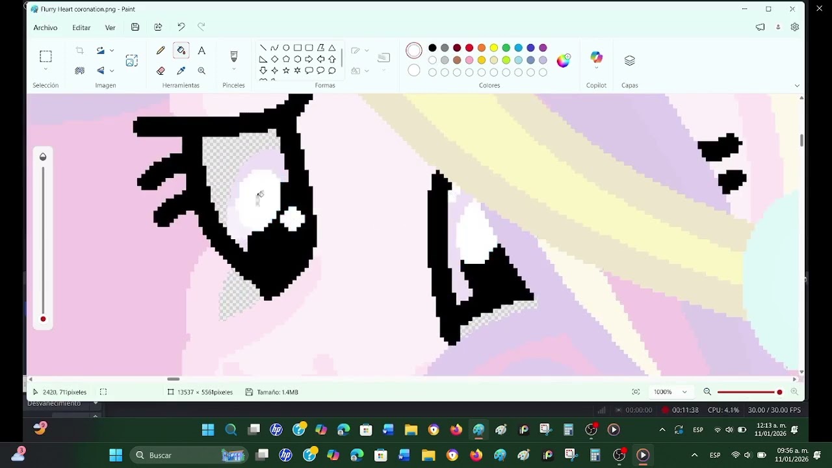Select the rectangular Selección tool
Image resolution: width=832 pixels, height=468 pixels.
pos(45,56)
